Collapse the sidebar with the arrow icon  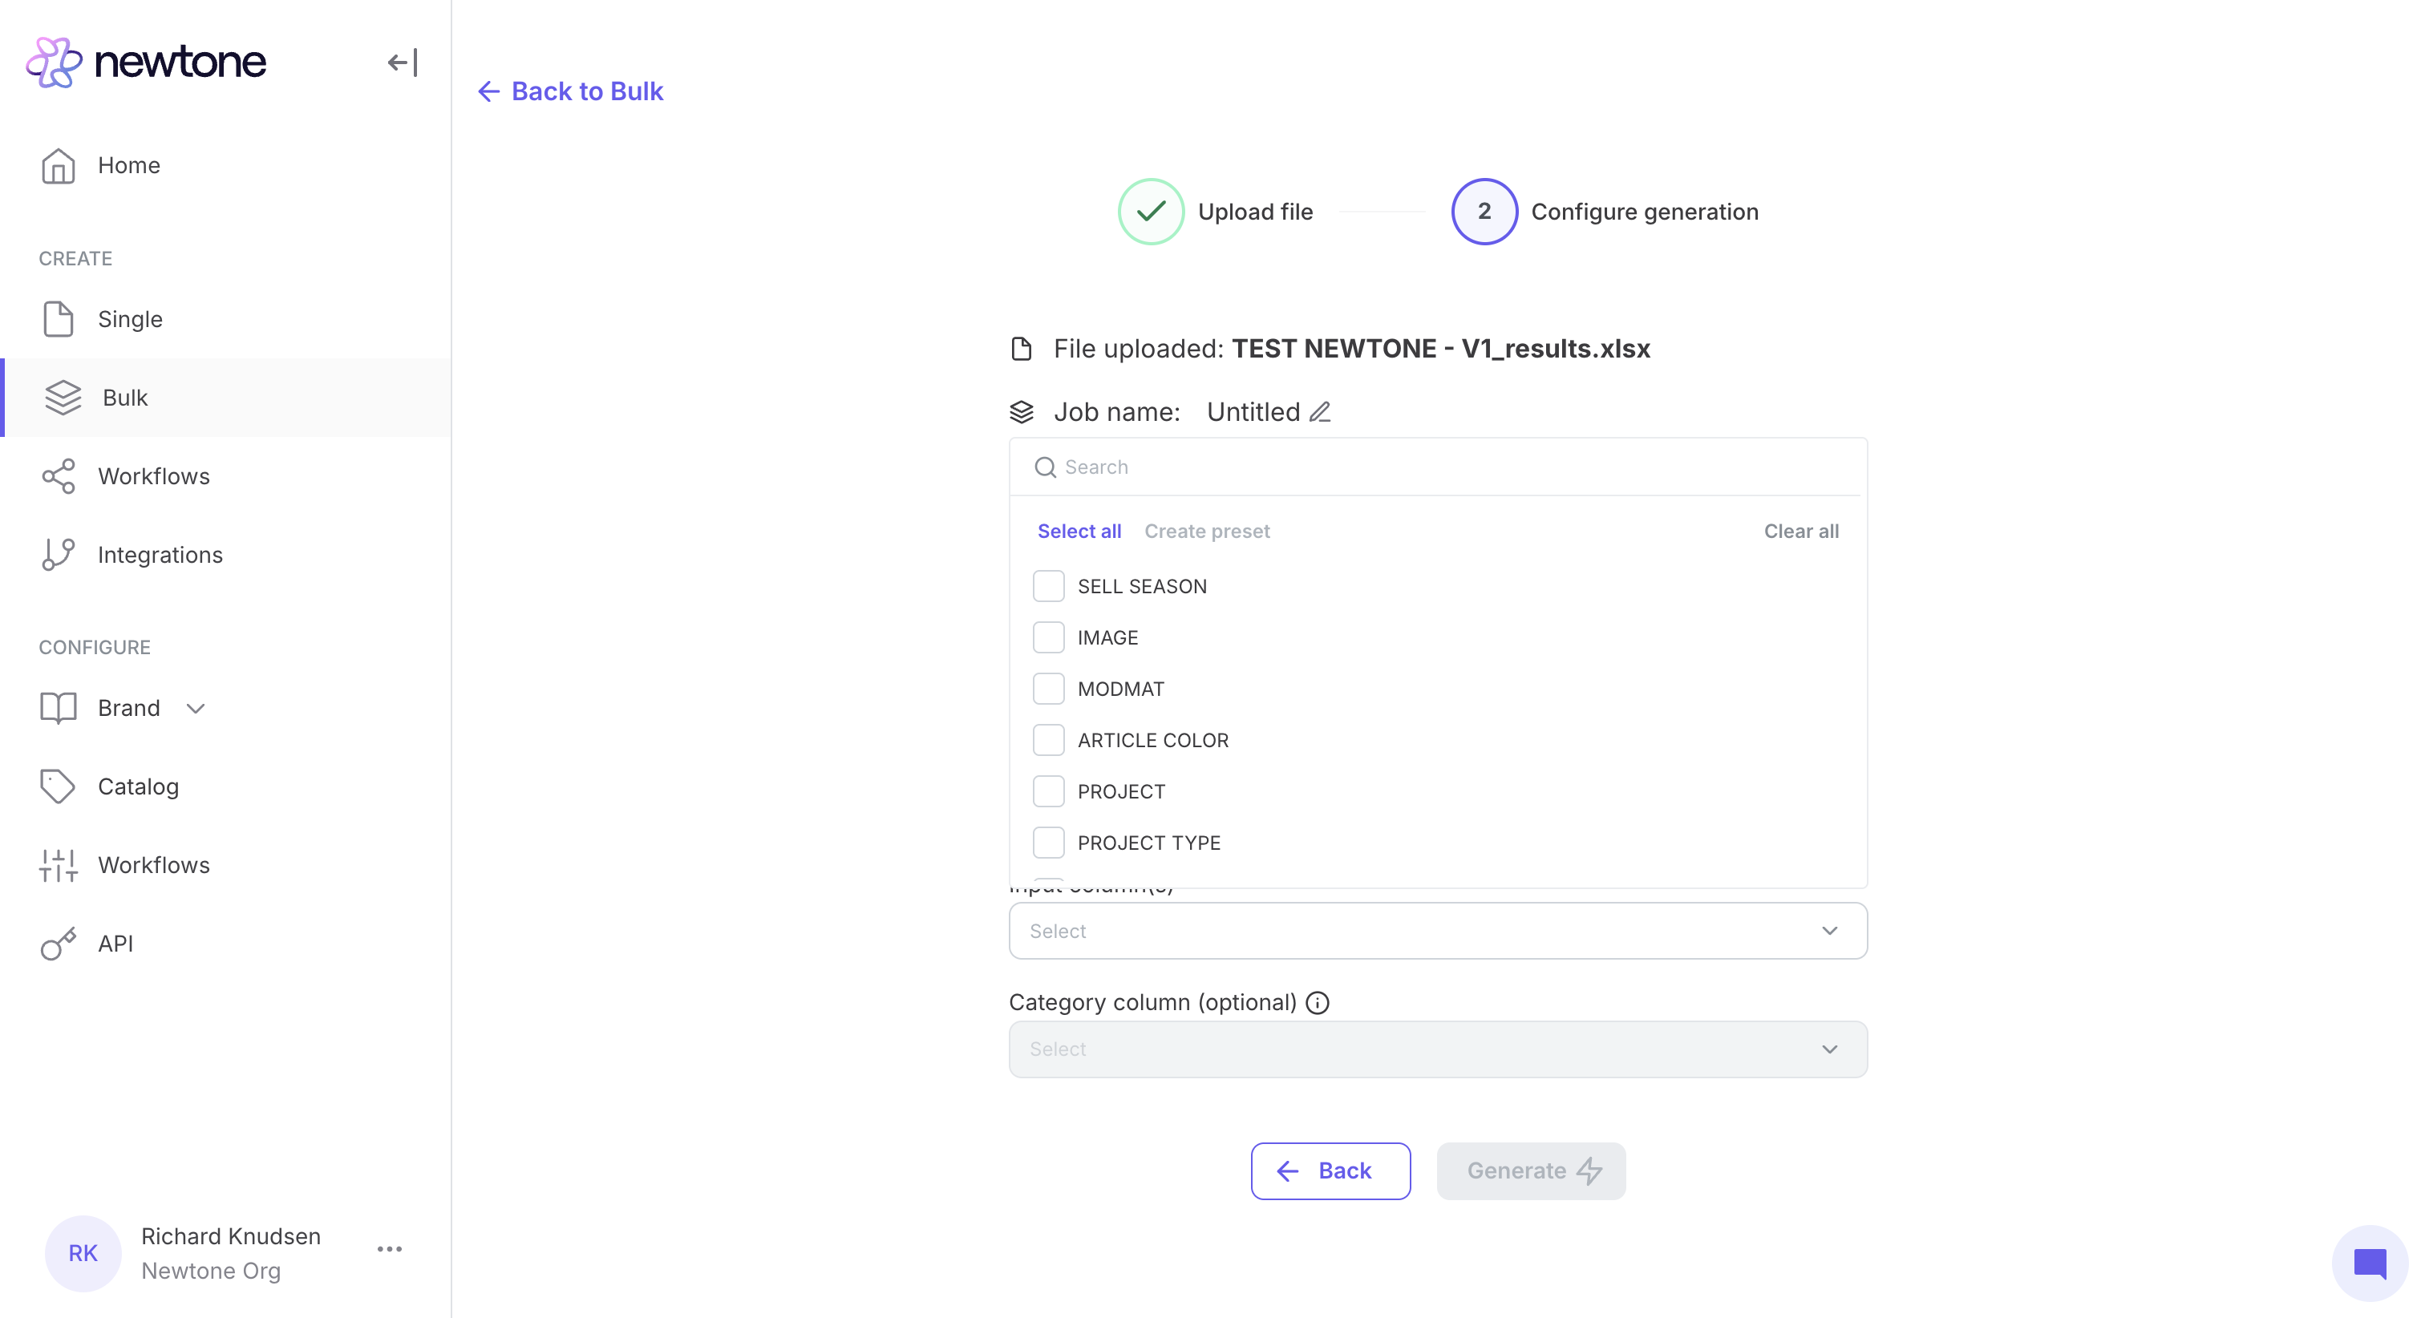(x=402, y=63)
